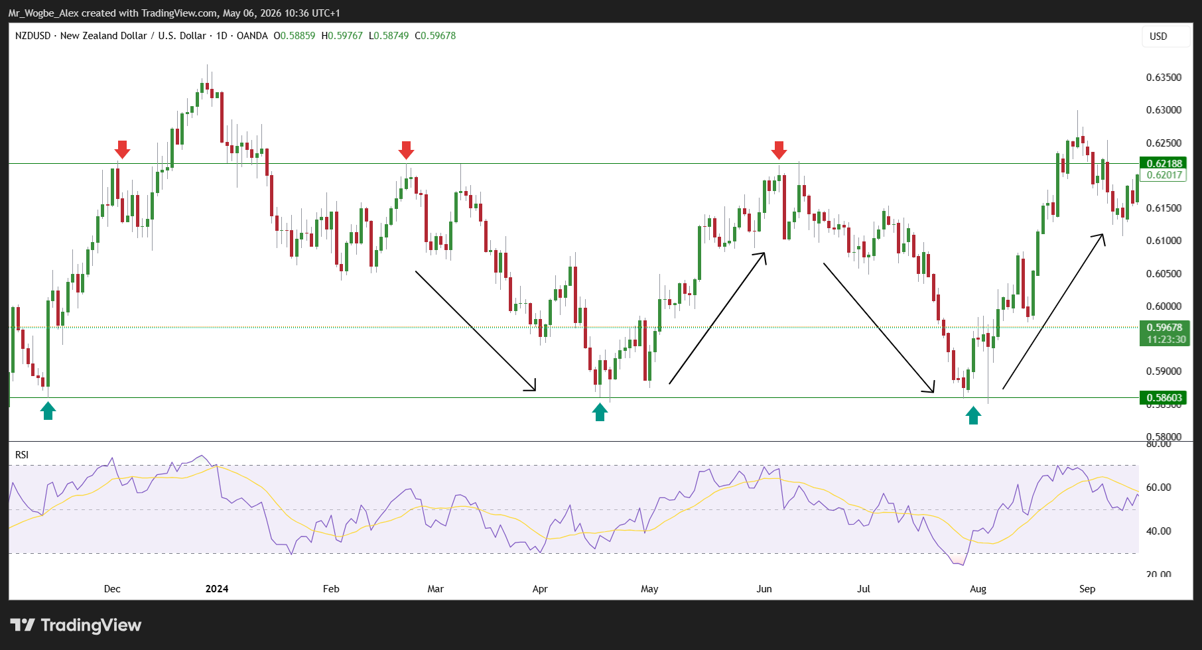
Task: Click the Sep label on the time axis
Action: (1087, 589)
